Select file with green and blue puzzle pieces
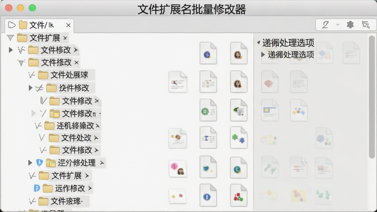This screenshot has width=377, height=212. tap(239, 138)
